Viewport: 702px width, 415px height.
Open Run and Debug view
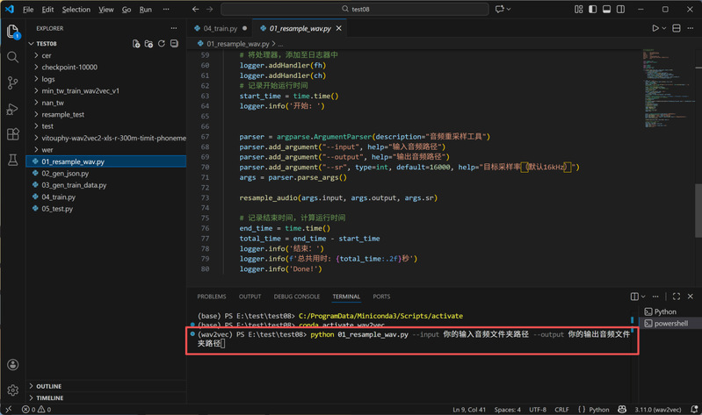click(12, 109)
